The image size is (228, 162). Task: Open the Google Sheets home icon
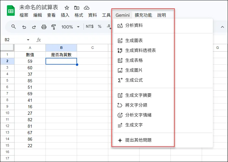pos(11,11)
